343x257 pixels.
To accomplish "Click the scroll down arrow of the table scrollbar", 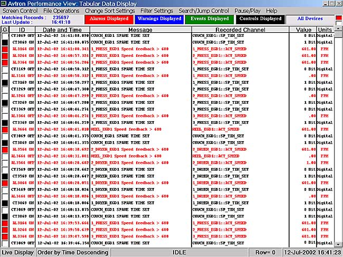I will [338, 244].
